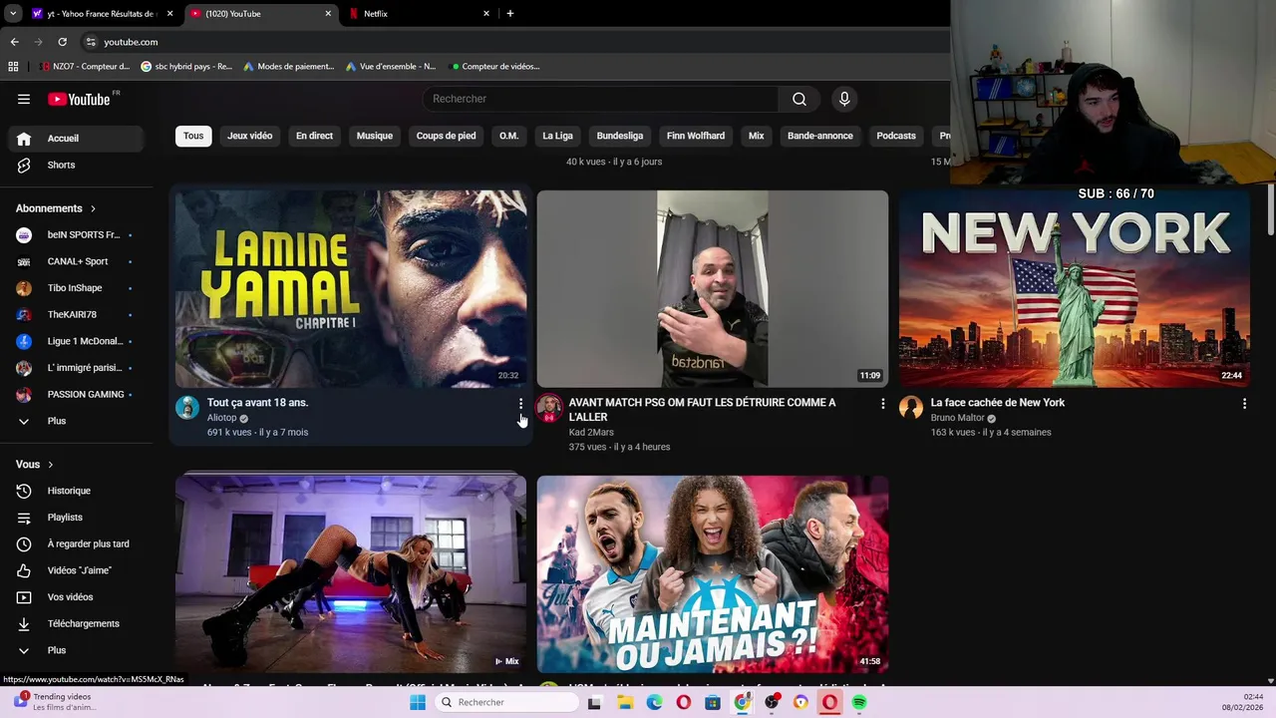Open Vidéos "J'aime" list
This screenshot has height=718, width=1276.
77,570
